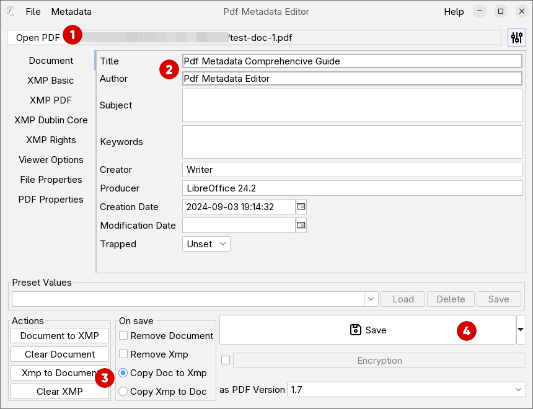
Task: Toggle the Encryption checkbox
Action: 226,360
